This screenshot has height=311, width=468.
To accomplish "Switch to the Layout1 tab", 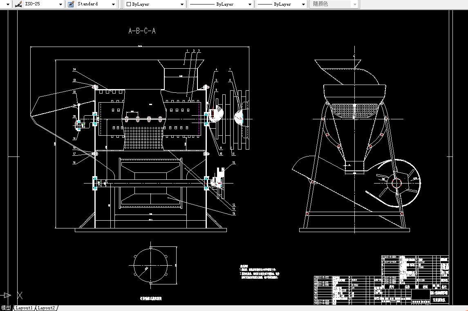I will tap(24, 308).
